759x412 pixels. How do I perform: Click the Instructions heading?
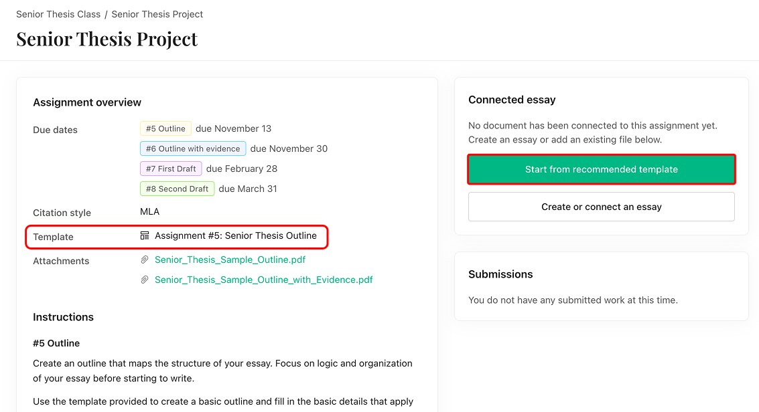coord(64,317)
